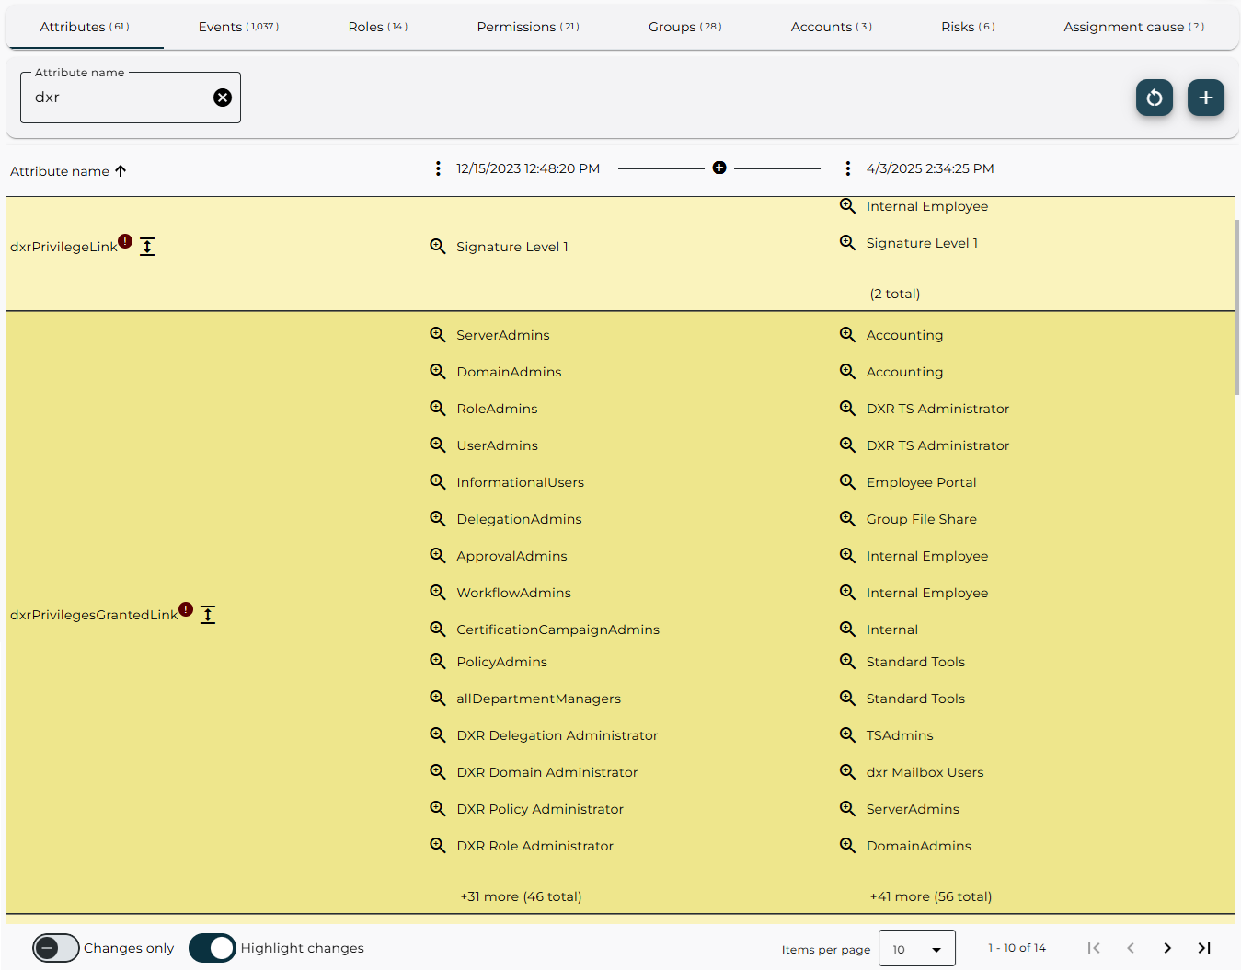Clear the attribute name search field
Screen dimensions: 1241x971
point(223,98)
